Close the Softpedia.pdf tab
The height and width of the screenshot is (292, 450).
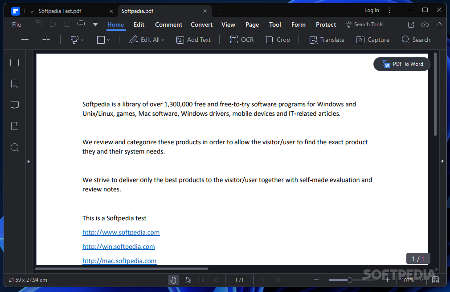205,11
